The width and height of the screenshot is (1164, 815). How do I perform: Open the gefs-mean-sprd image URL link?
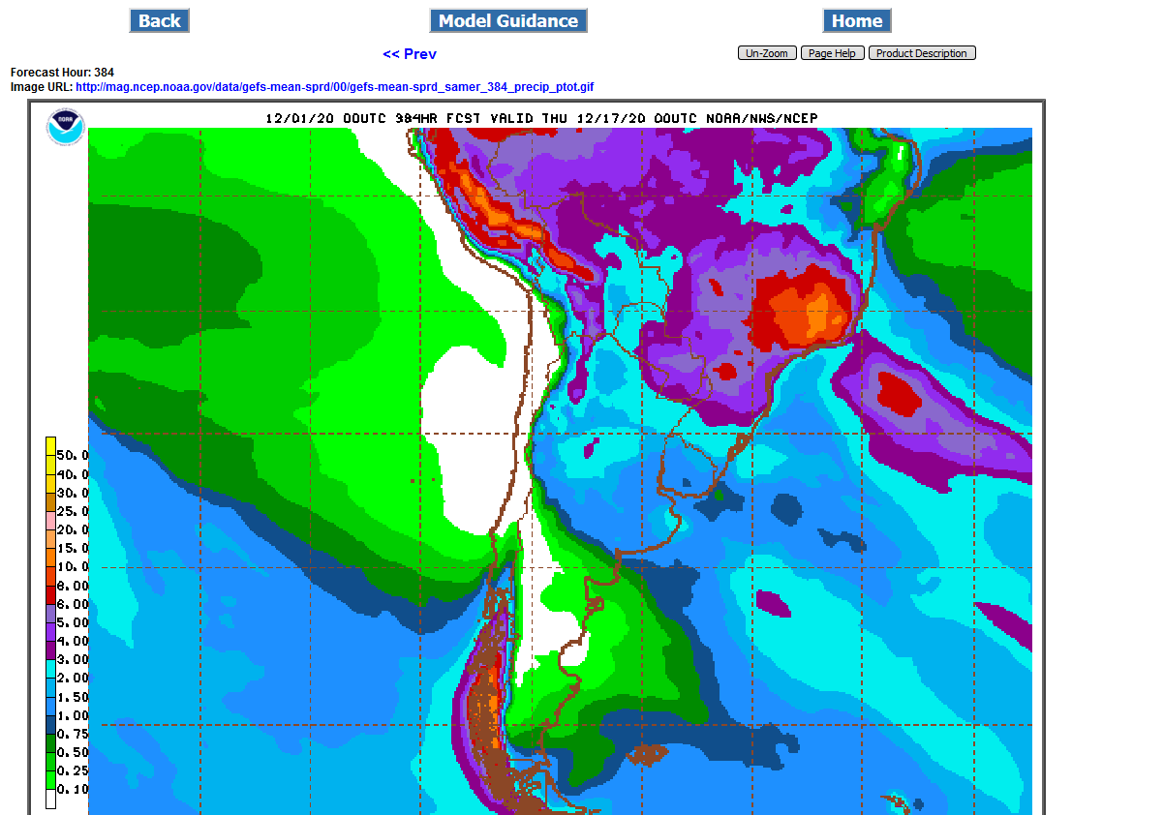334,87
